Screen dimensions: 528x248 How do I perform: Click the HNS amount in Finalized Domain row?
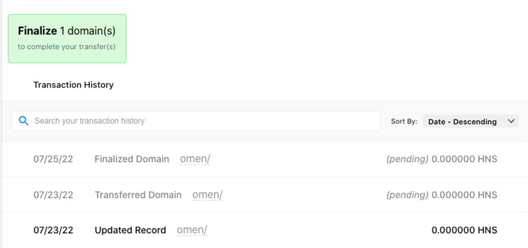pos(464,159)
